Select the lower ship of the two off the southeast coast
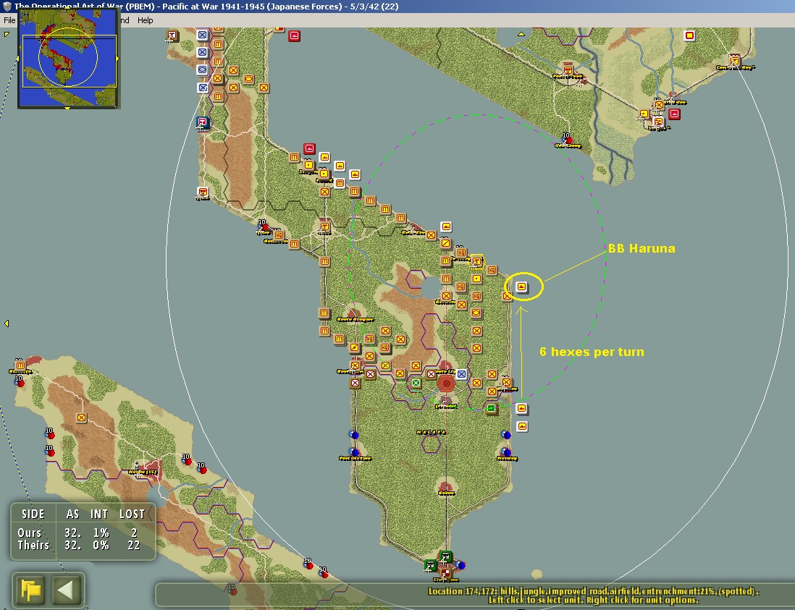Image resolution: width=795 pixels, height=610 pixels. pos(522,427)
